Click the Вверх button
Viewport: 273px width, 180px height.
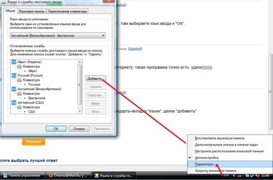96,103
